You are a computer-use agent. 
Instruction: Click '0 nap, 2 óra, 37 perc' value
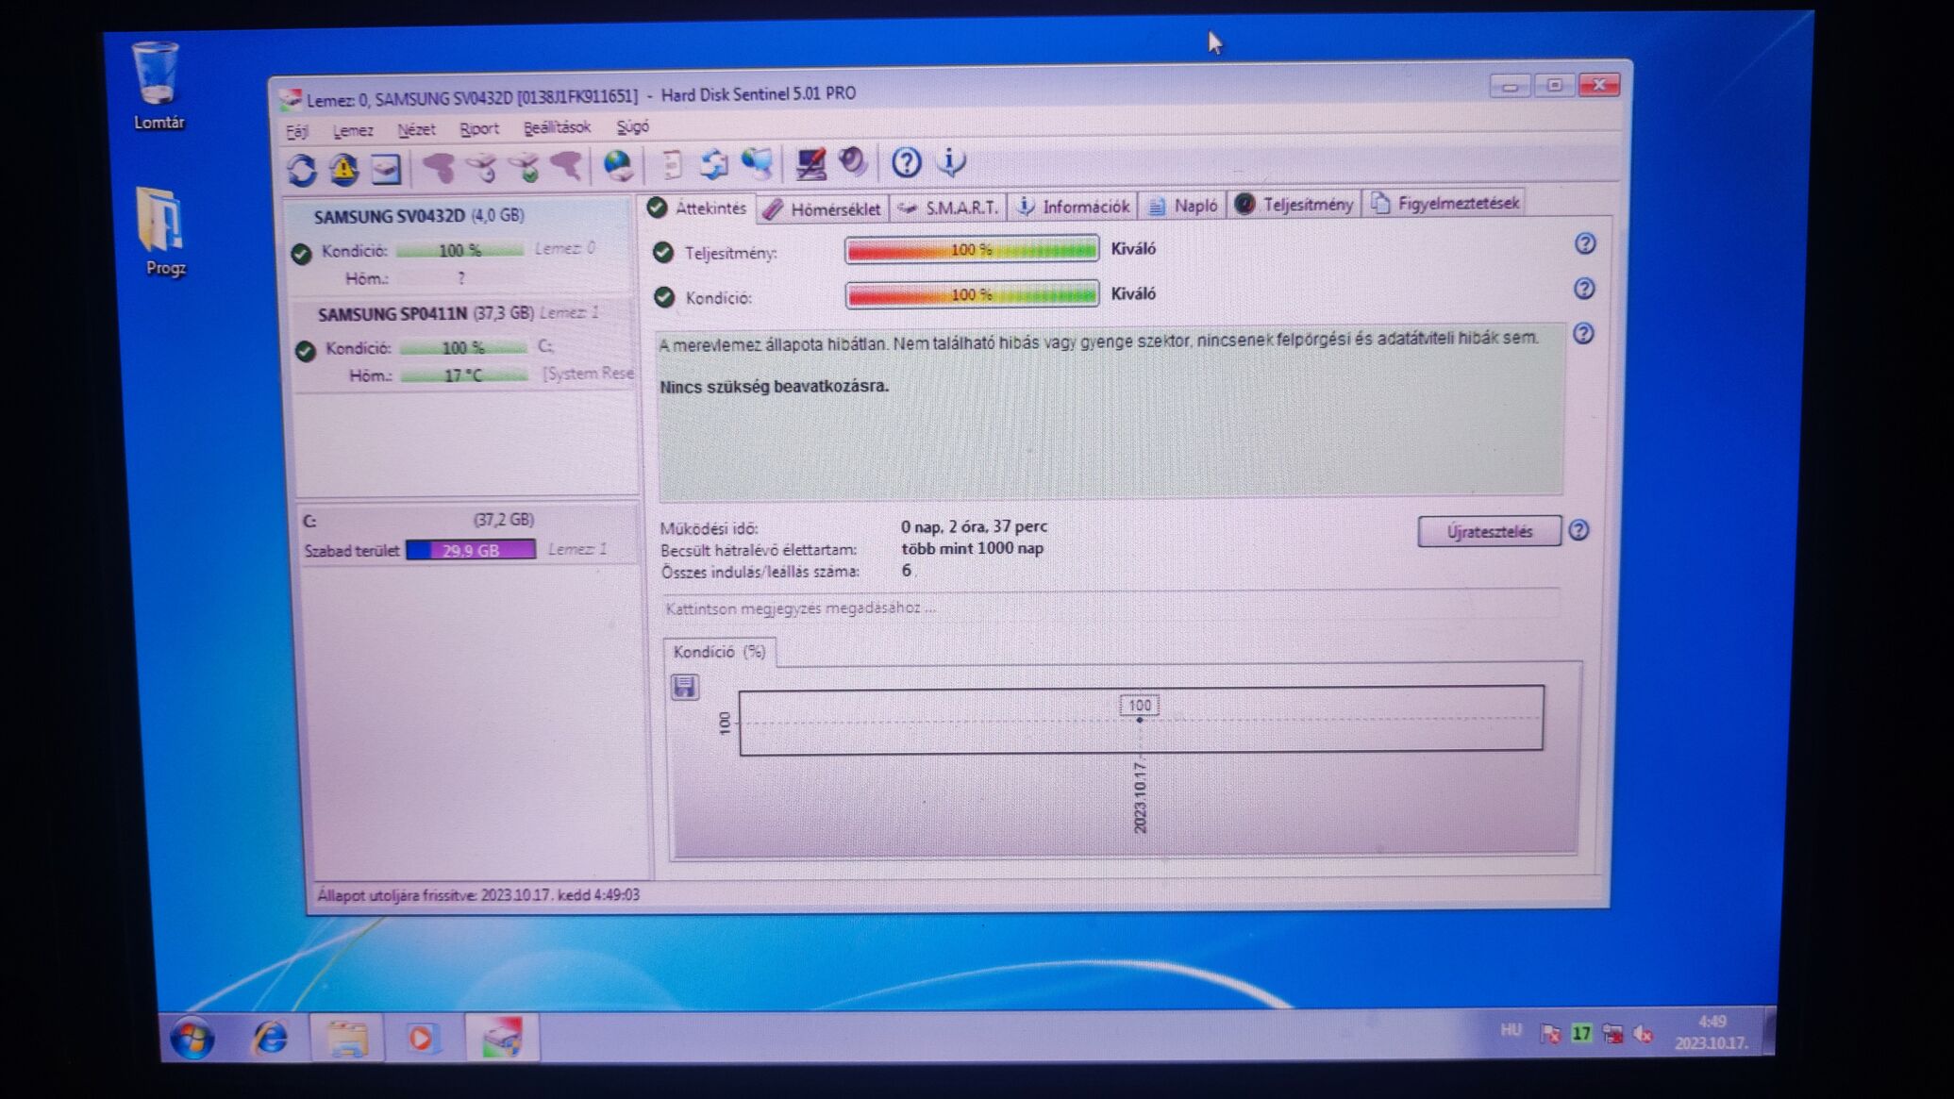coord(974,526)
